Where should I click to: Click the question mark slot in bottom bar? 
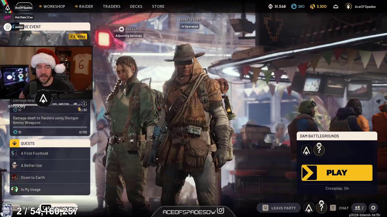coord(321,207)
